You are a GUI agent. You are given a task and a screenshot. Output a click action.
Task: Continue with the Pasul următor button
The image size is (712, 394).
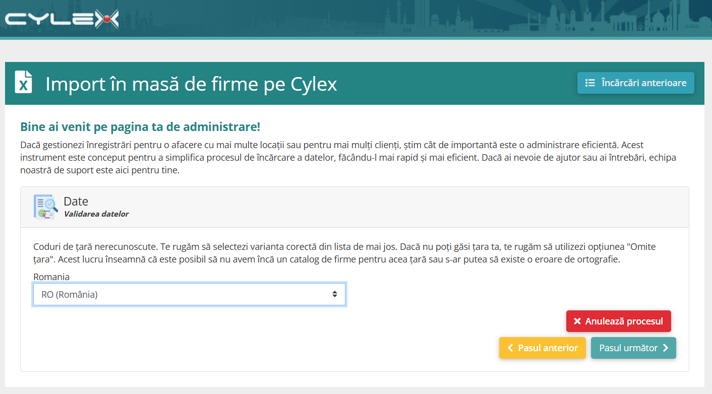(x=633, y=348)
